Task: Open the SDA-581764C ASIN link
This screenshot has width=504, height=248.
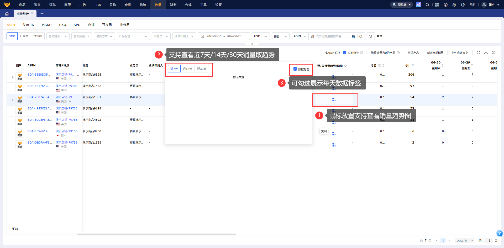Action: [39, 86]
